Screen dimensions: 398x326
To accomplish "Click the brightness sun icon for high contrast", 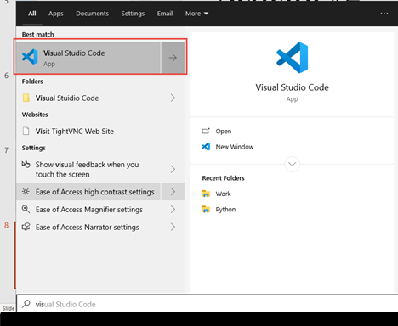I will tap(26, 192).
